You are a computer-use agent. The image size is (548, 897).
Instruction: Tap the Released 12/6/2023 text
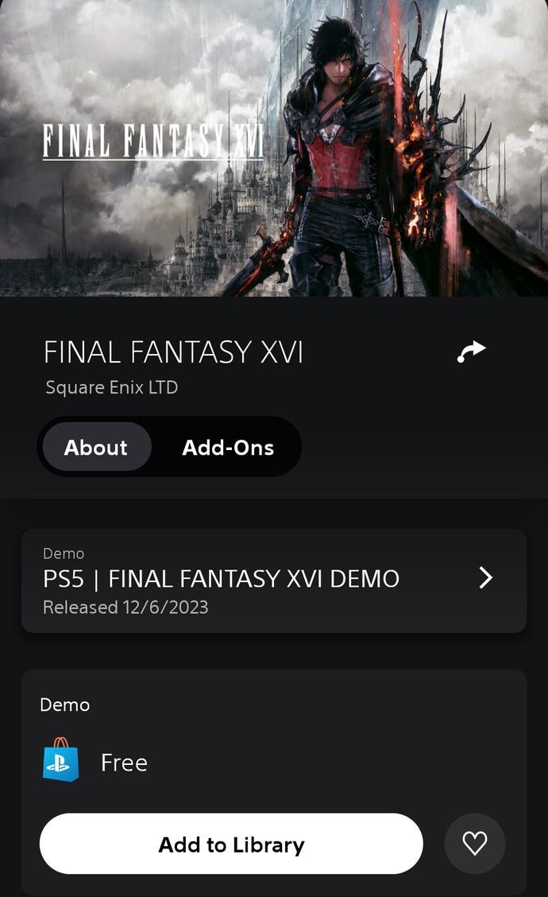click(125, 607)
